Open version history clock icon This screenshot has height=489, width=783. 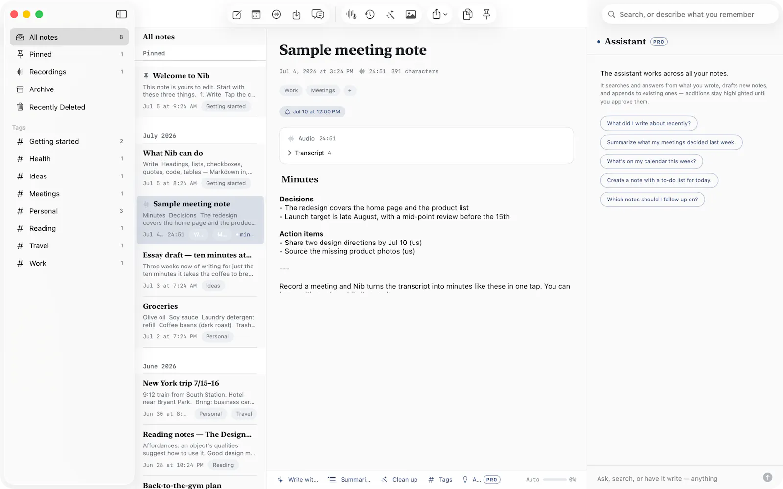(x=370, y=15)
